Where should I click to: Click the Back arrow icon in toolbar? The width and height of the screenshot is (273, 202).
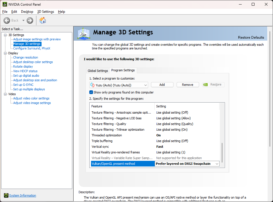click(7, 20)
